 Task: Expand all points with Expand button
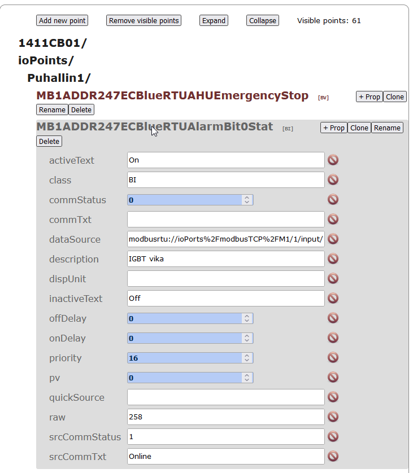pyautogui.click(x=214, y=21)
